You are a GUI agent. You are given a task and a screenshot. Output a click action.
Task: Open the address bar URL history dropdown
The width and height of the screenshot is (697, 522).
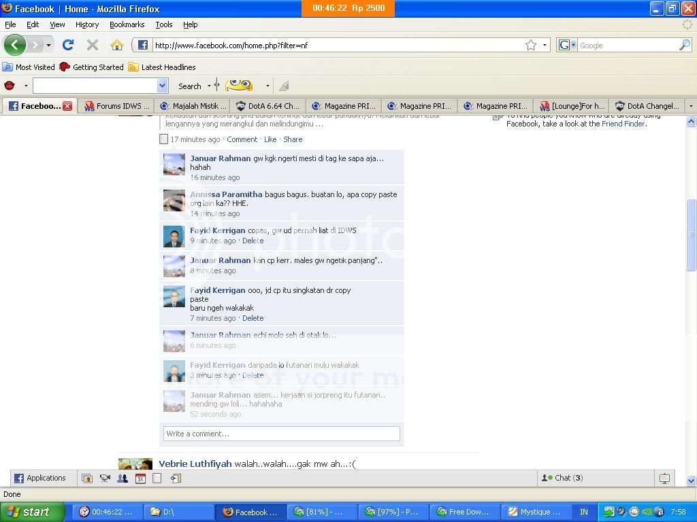[545, 45]
